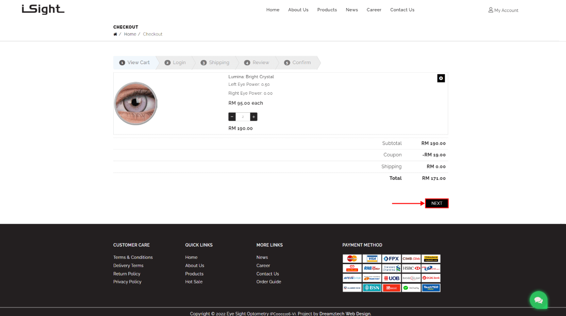Click the WeChat Pay logo
This screenshot has height=316, width=566.
(x=411, y=288)
